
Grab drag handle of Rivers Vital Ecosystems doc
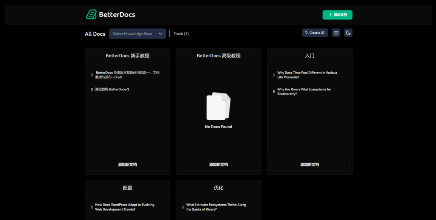[x=274, y=92]
